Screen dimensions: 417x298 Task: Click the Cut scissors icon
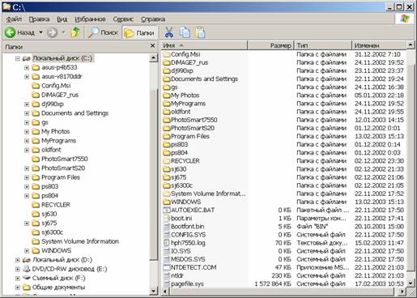(169, 32)
